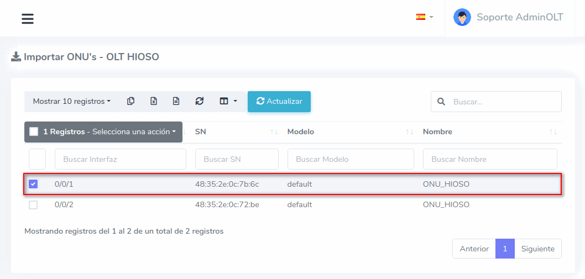The height and width of the screenshot is (279, 585).
Task: Click the Soporte AdminOLT user avatar
Action: pyautogui.click(x=462, y=17)
